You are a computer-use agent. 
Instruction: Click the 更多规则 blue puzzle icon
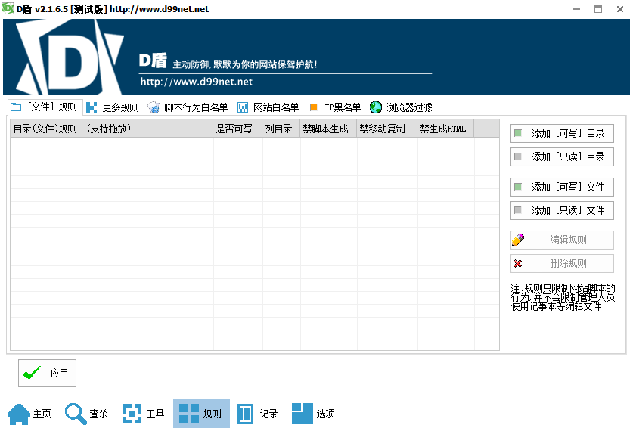92,107
